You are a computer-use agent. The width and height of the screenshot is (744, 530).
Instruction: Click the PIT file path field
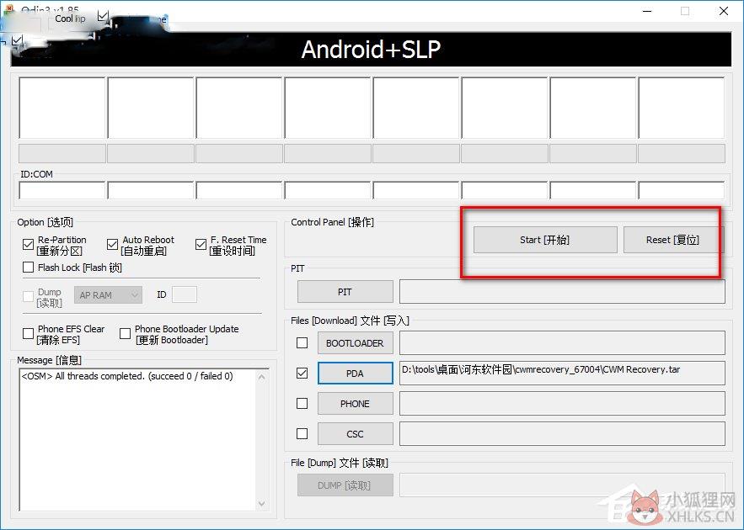[562, 292]
